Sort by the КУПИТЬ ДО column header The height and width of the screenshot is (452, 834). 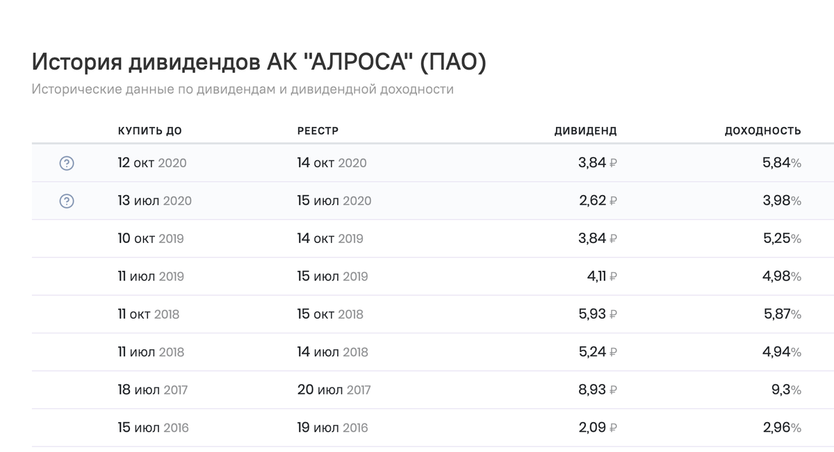tap(150, 129)
